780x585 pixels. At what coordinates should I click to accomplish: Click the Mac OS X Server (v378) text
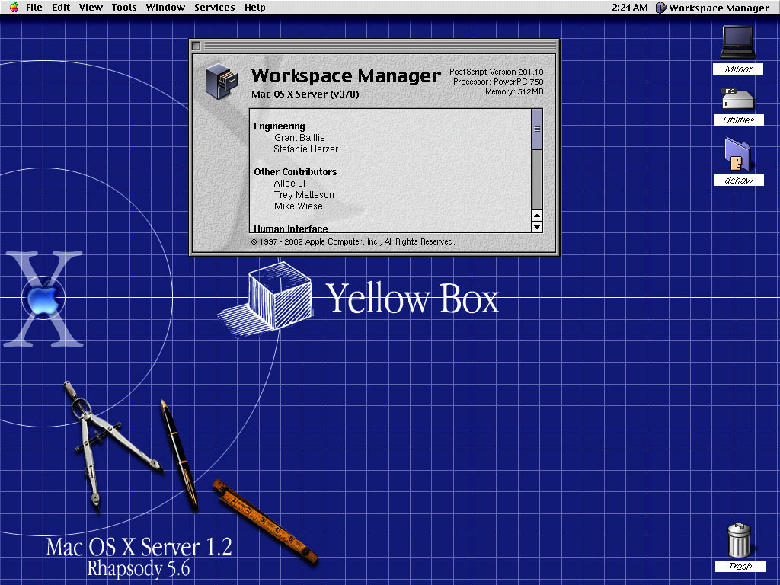(305, 94)
